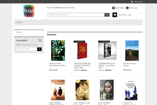Open Laço Eterno Renascer book cover
Screen dimensions: 157x105
point(58,90)
